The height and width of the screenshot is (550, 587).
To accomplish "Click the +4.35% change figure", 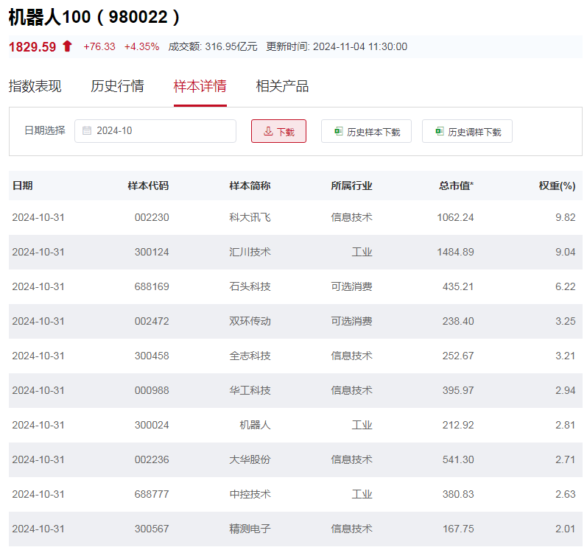I will (x=141, y=46).
